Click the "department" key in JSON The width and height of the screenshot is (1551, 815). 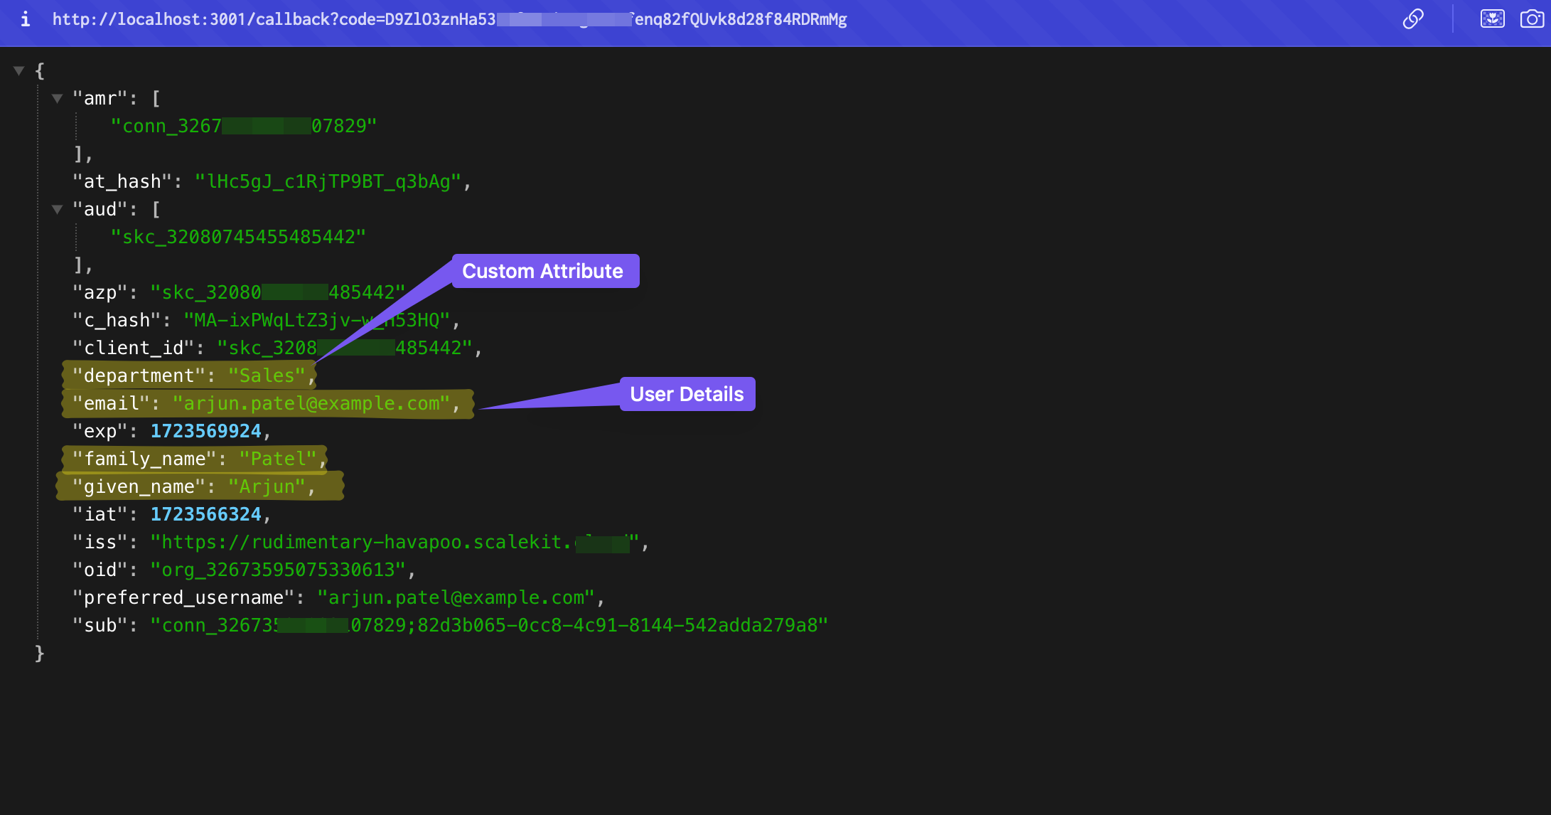coord(139,375)
